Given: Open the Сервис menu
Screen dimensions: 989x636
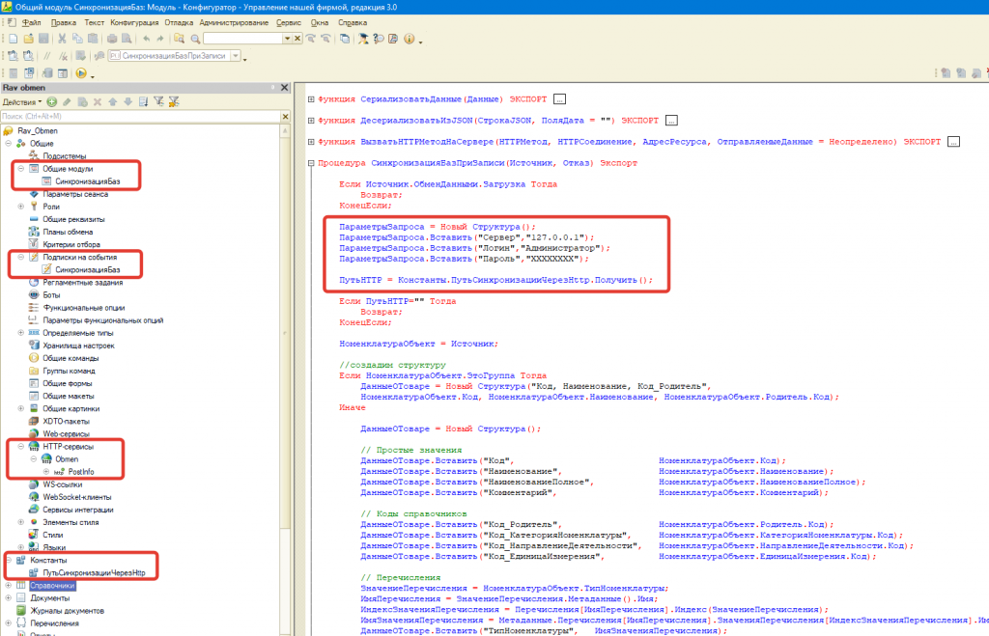Looking at the screenshot, I should point(288,23).
